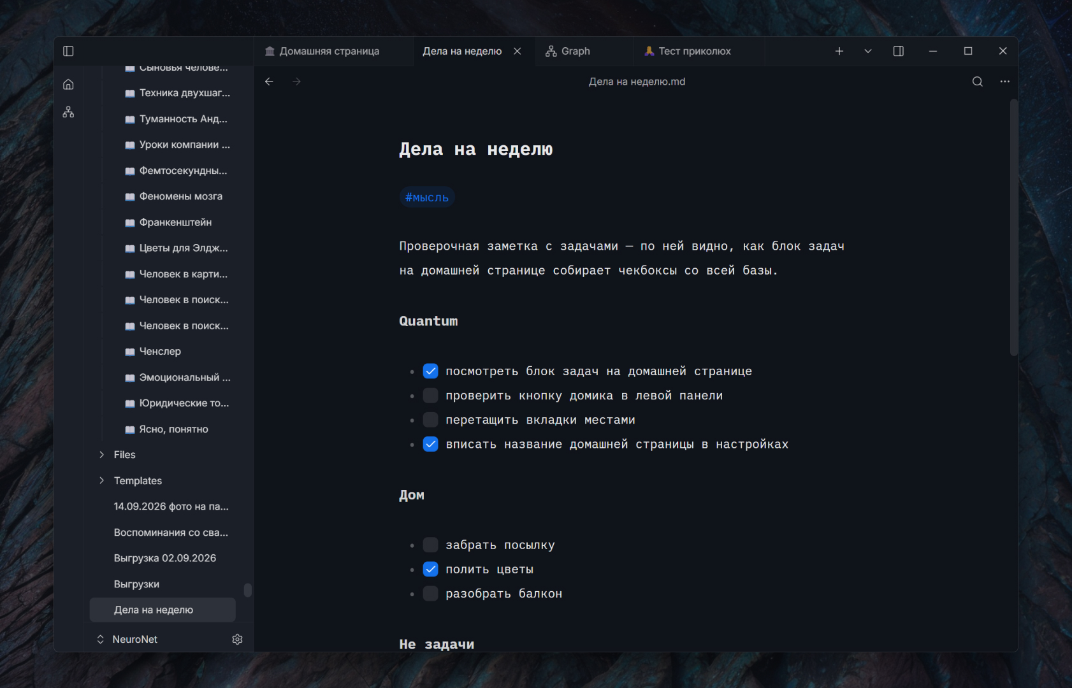
Task: Open the home page via house icon
Action: 68,84
